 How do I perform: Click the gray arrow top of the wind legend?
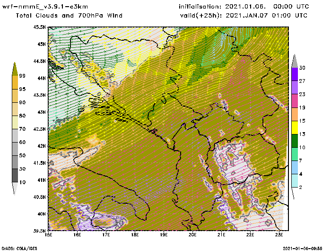[295, 61]
